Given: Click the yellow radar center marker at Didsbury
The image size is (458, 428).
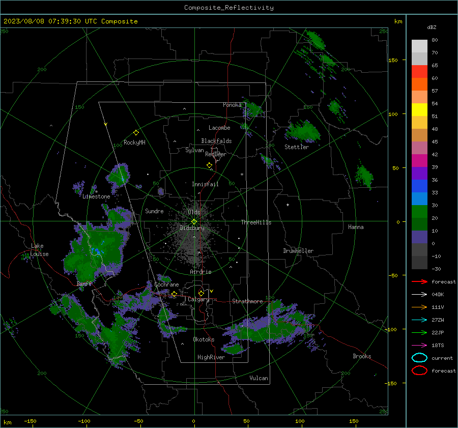Looking at the screenshot, I should click(x=194, y=221).
